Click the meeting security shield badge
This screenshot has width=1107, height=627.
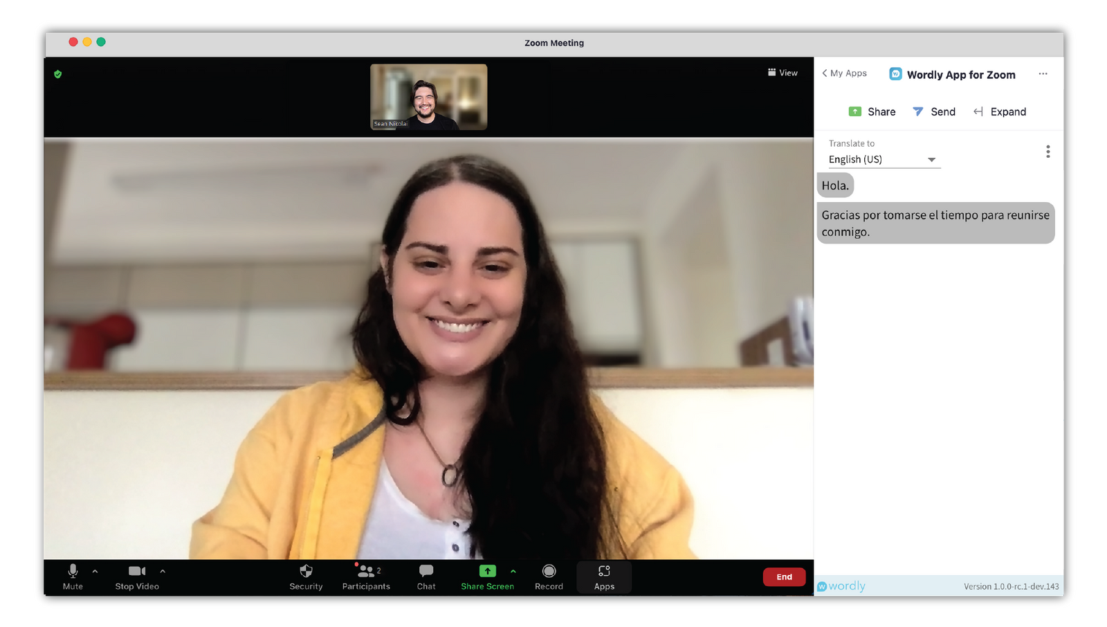[x=58, y=73]
